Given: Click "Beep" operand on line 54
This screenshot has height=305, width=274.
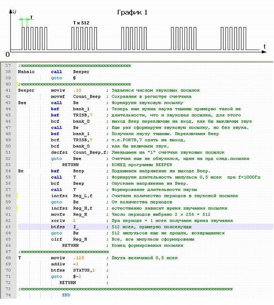Looking at the screenshot, I should (x=79, y=171).
